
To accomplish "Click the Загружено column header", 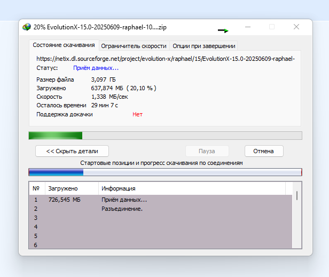I will pos(72,188).
